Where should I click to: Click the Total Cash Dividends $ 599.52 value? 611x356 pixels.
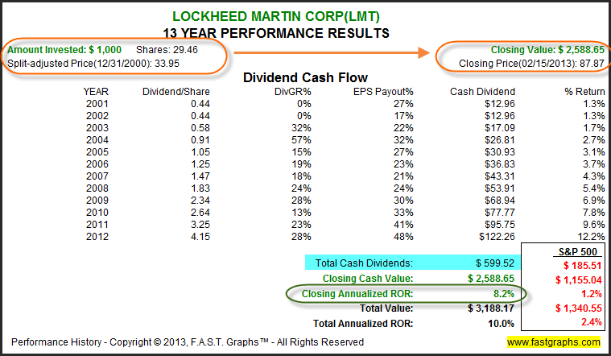[x=495, y=263]
